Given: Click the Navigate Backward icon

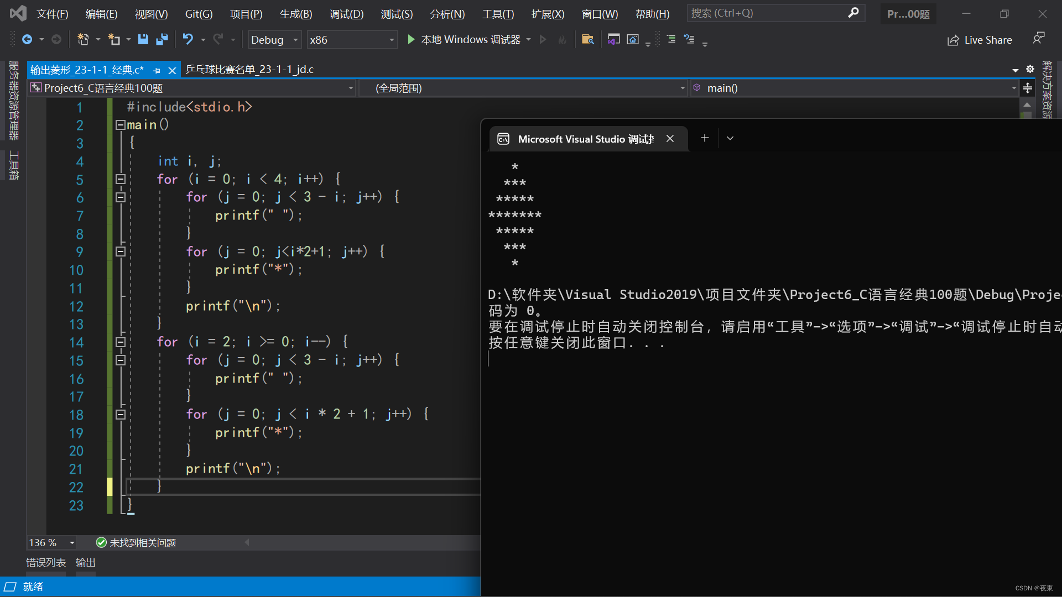Looking at the screenshot, I should tap(27, 39).
